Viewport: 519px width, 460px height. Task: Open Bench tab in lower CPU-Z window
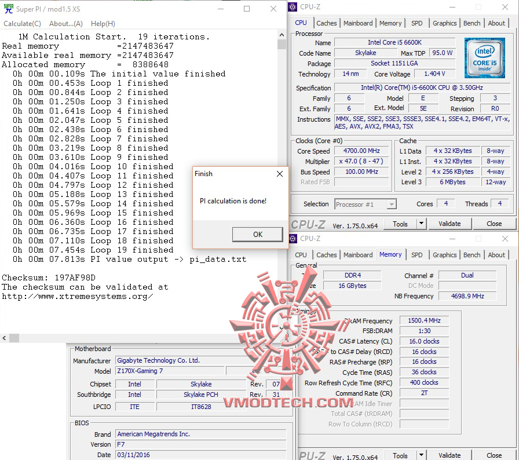[x=472, y=255]
